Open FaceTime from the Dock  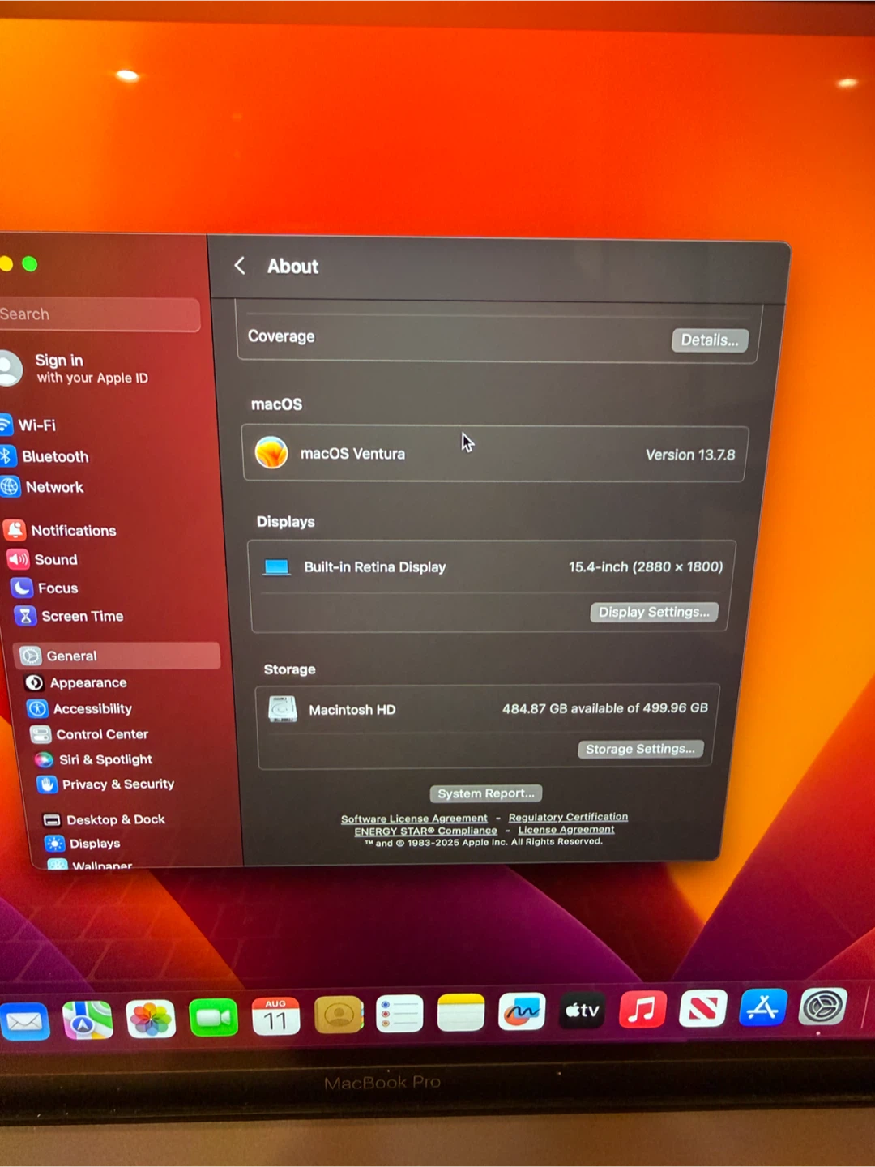[213, 1018]
